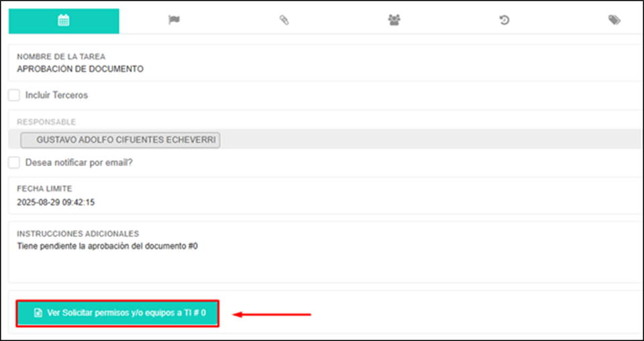The image size is (644, 341).
Task: Select the tags tab icon
Action: tap(614, 21)
